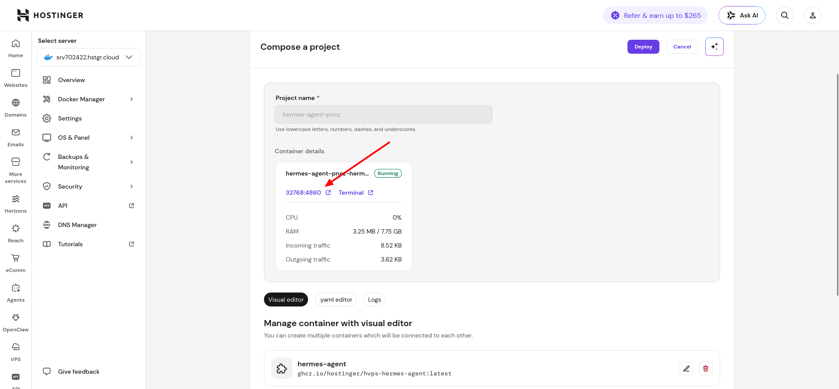Open Agents icon in left rail
The height and width of the screenshot is (389, 839).
(x=16, y=288)
